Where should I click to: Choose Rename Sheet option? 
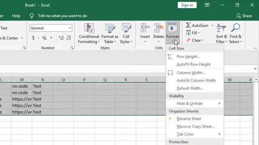(195, 119)
